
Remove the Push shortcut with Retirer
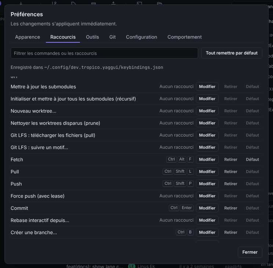point(230,184)
